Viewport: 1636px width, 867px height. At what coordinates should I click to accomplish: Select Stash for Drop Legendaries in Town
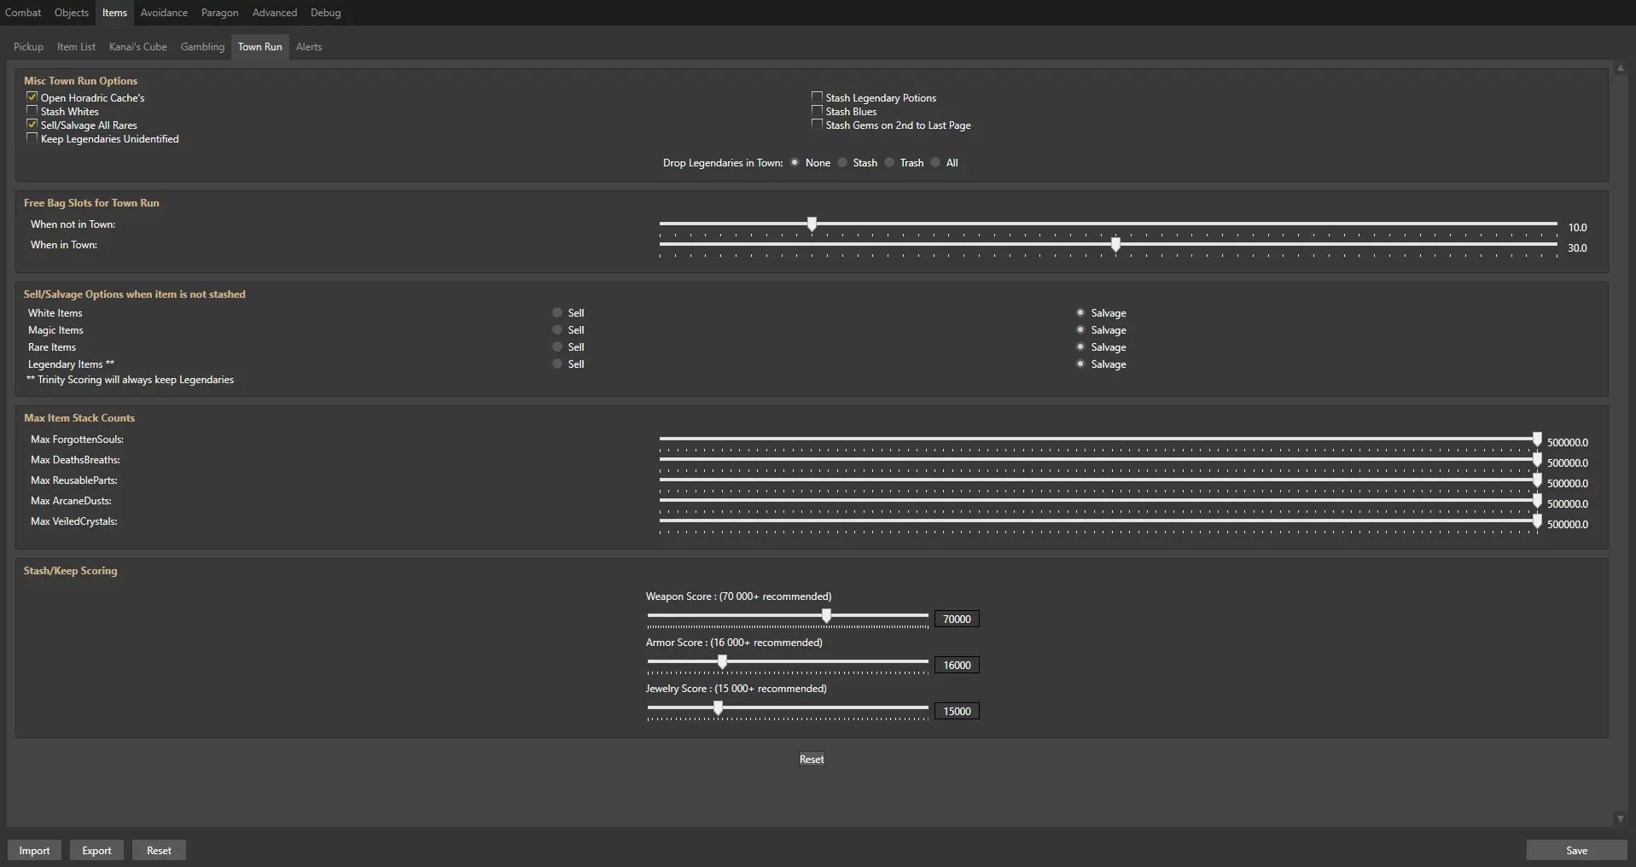click(x=843, y=163)
